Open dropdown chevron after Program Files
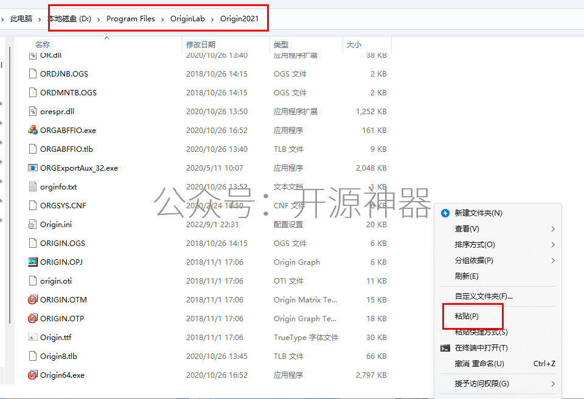The image size is (584, 399). 162,19
